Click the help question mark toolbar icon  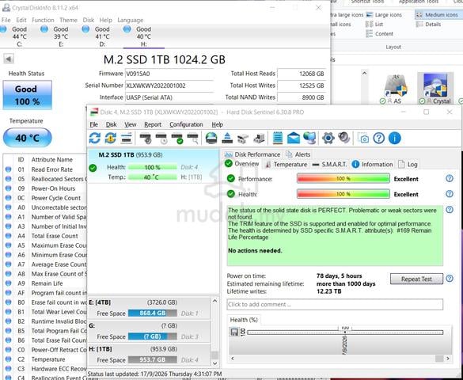378,138
